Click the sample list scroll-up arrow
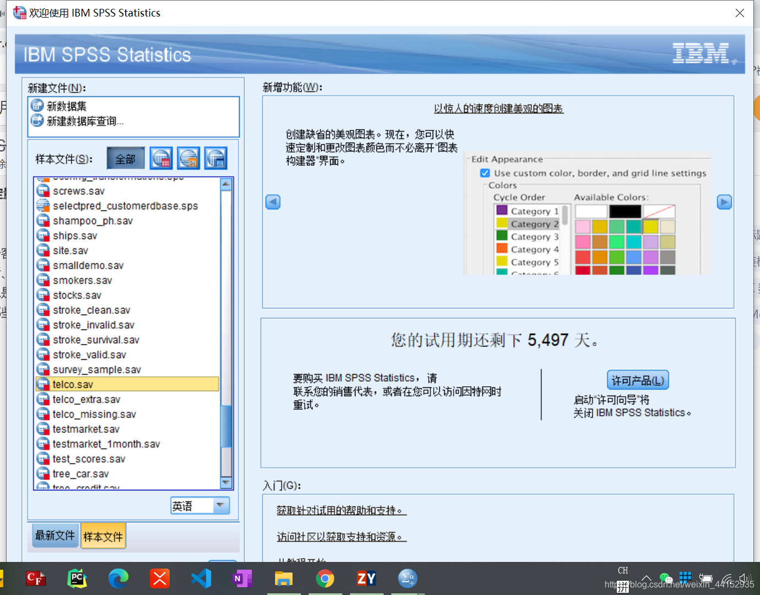The image size is (760, 595). coord(226,184)
